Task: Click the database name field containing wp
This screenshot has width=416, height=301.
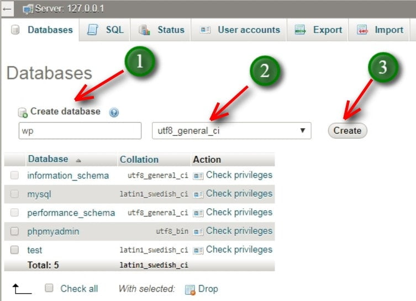Action: coord(80,130)
